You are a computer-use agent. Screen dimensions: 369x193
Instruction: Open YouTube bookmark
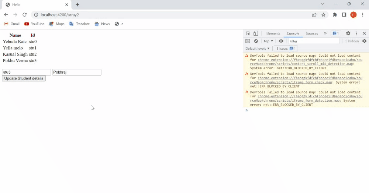click(34, 24)
